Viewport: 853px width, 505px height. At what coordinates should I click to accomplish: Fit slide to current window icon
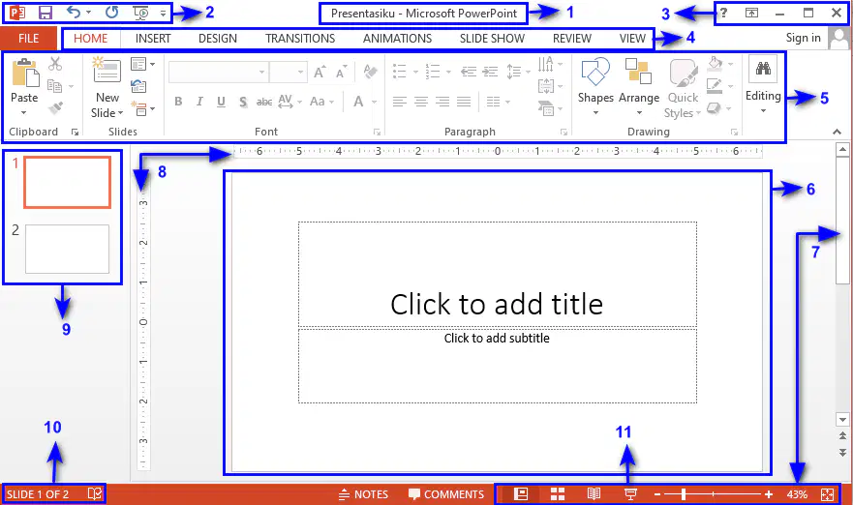coord(827,494)
